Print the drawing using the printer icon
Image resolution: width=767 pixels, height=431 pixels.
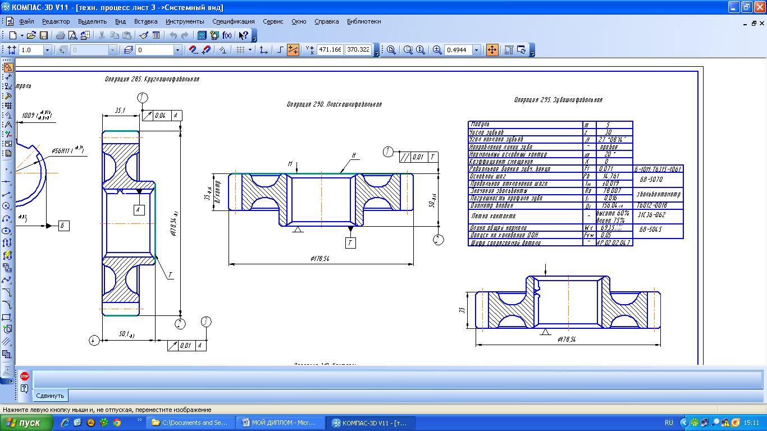(x=60, y=35)
